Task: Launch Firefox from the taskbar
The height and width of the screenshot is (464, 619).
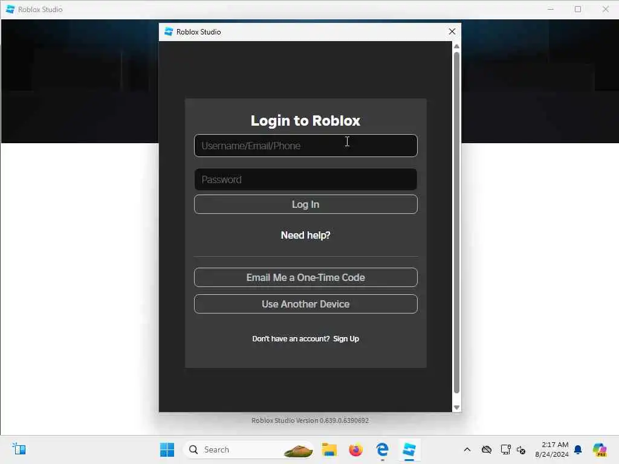Action: (355, 449)
